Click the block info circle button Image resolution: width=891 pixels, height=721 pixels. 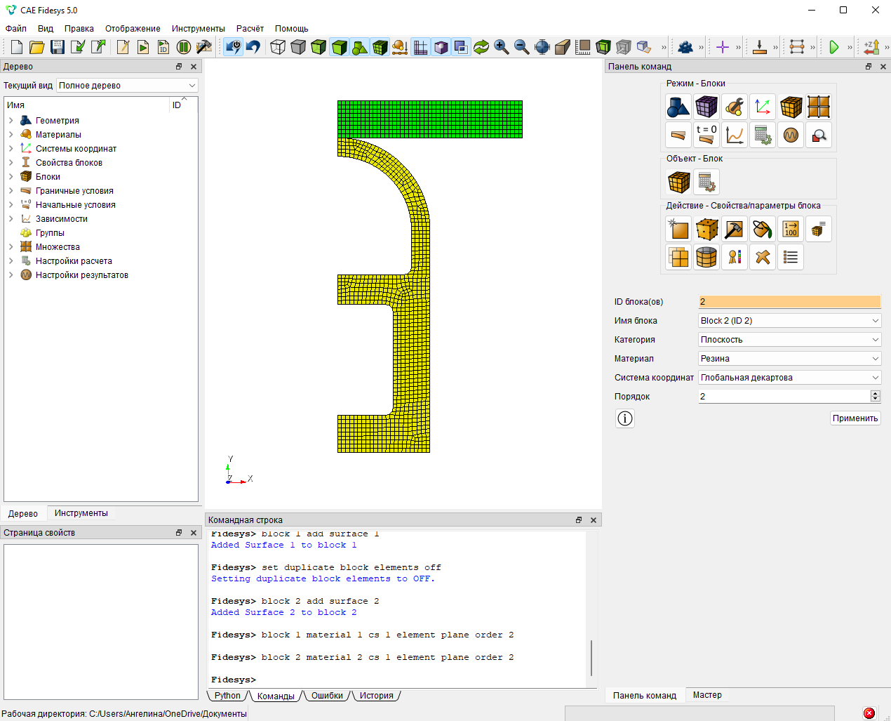coord(625,418)
